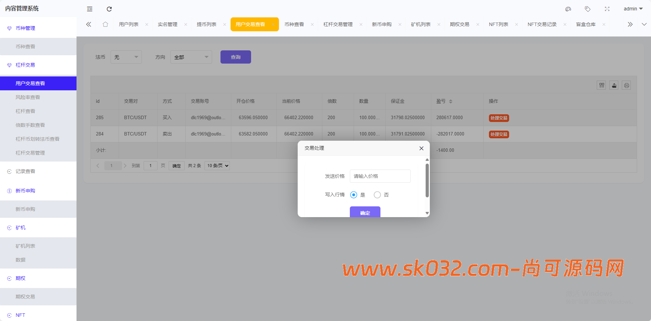Select 是 radio for 写入行情
Viewport: 651px width, 321px height.
click(x=354, y=195)
